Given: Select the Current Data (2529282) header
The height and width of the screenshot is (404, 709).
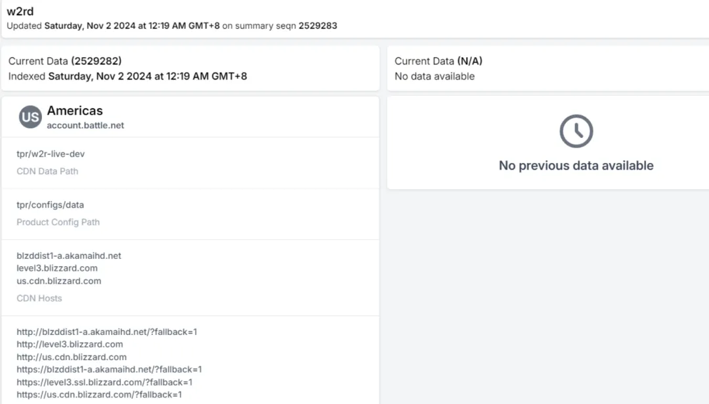Looking at the screenshot, I should point(65,61).
